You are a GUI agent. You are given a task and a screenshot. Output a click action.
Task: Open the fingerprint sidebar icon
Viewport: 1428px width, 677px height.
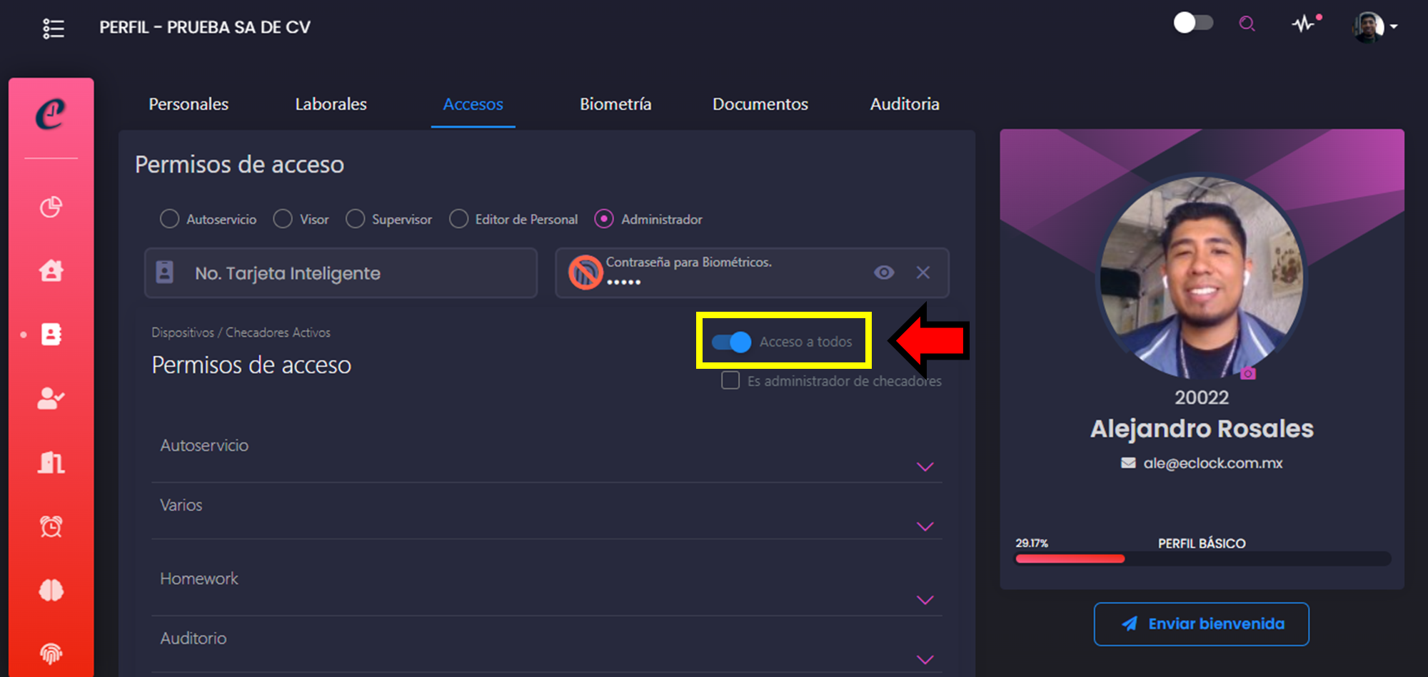pyautogui.click(x=51, y=653)
